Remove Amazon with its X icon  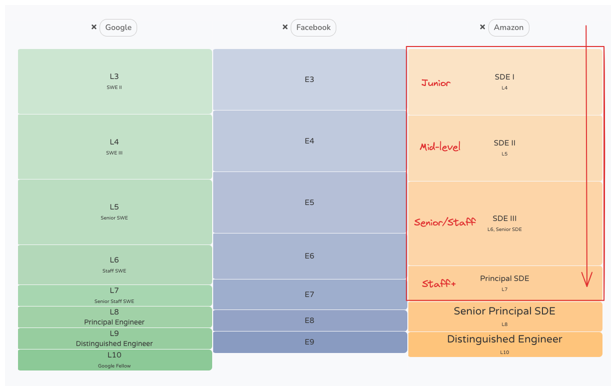482,27
